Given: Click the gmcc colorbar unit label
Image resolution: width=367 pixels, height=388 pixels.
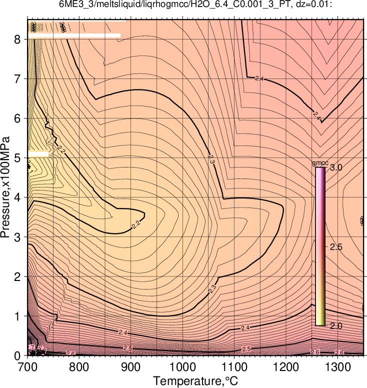Looking at the screenshot, I should pos(320,163).
